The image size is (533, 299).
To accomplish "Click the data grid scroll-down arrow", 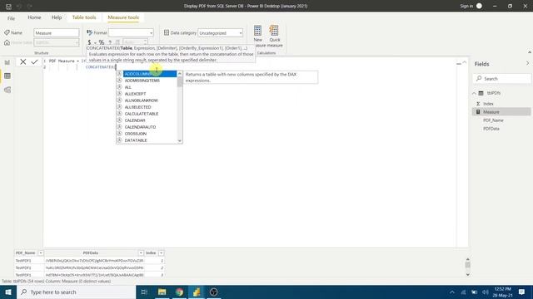I will [468, 275].
